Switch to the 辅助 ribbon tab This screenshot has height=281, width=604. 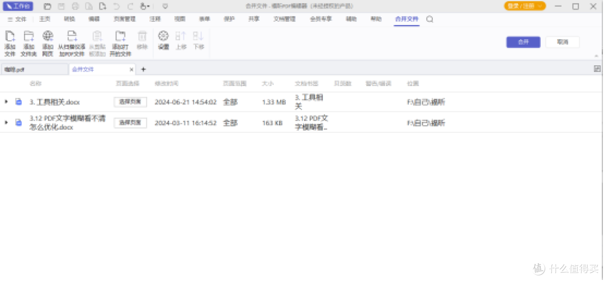coord(351,19)
